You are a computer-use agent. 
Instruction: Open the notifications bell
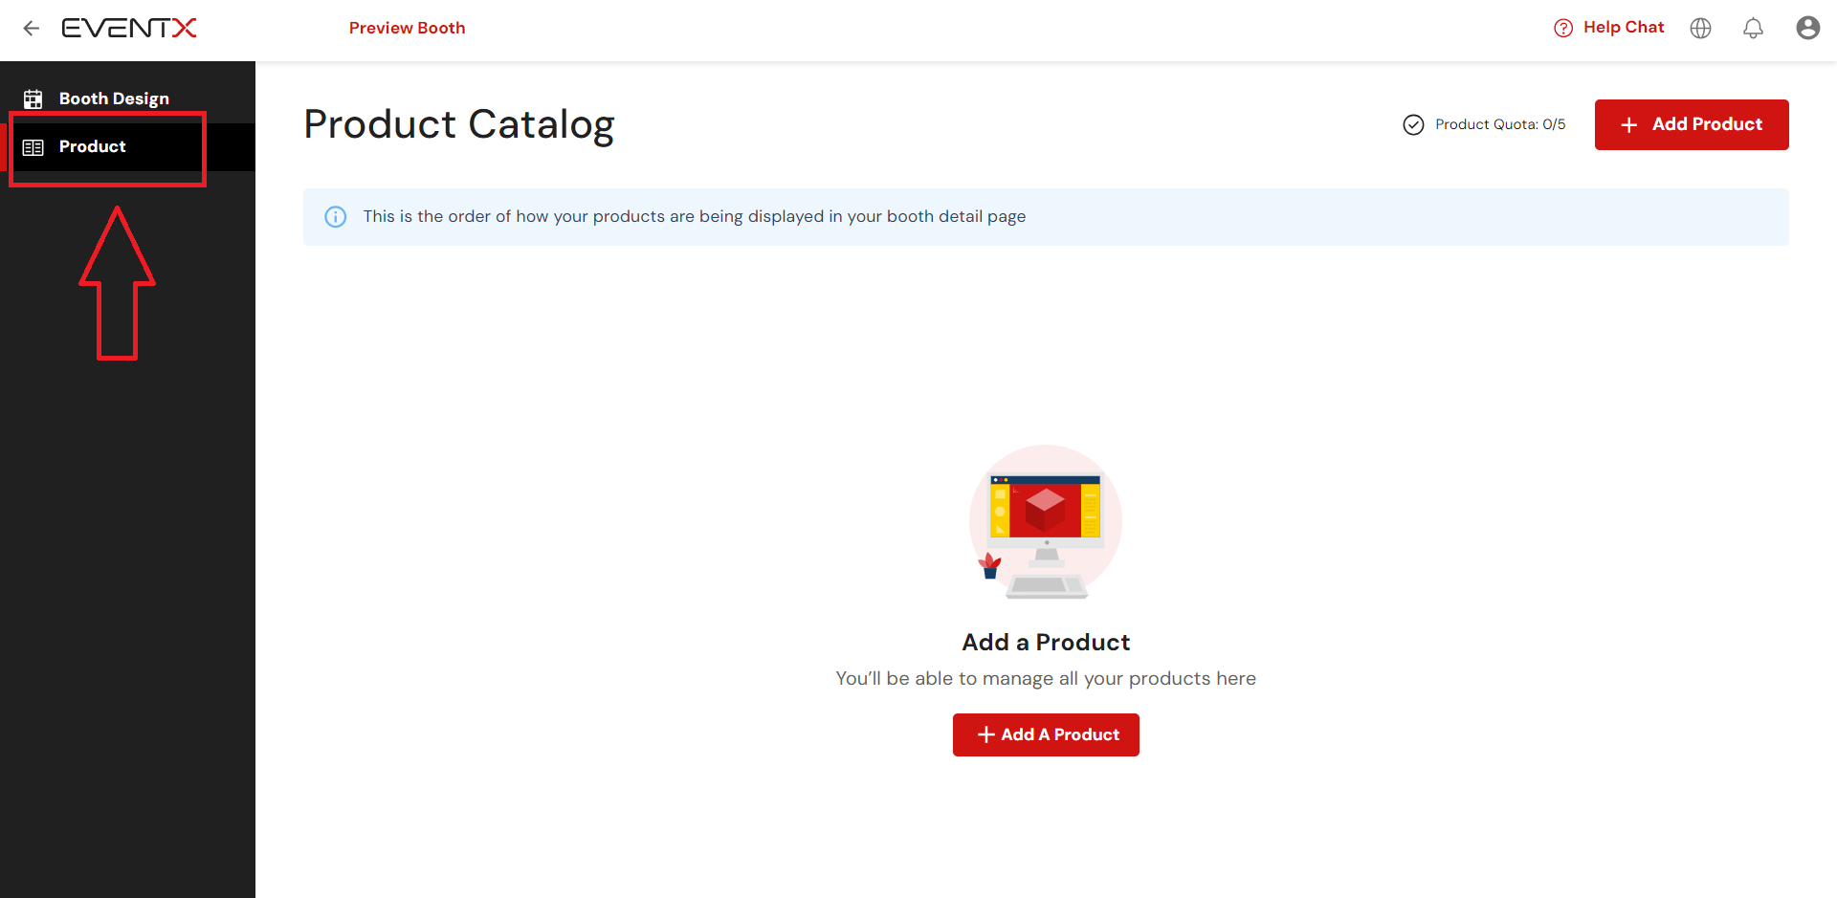coord(1753,29)
